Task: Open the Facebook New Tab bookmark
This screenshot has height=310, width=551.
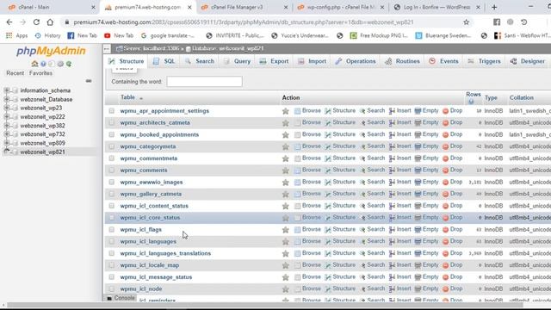Action: [82, 35]
